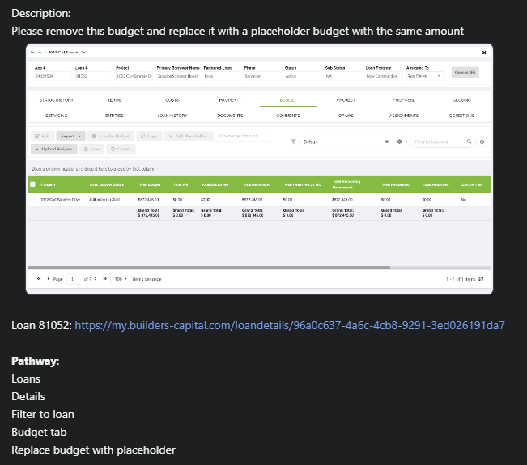
Task: Click the reset circle icon after keyword filter
Action: [482, 142]
